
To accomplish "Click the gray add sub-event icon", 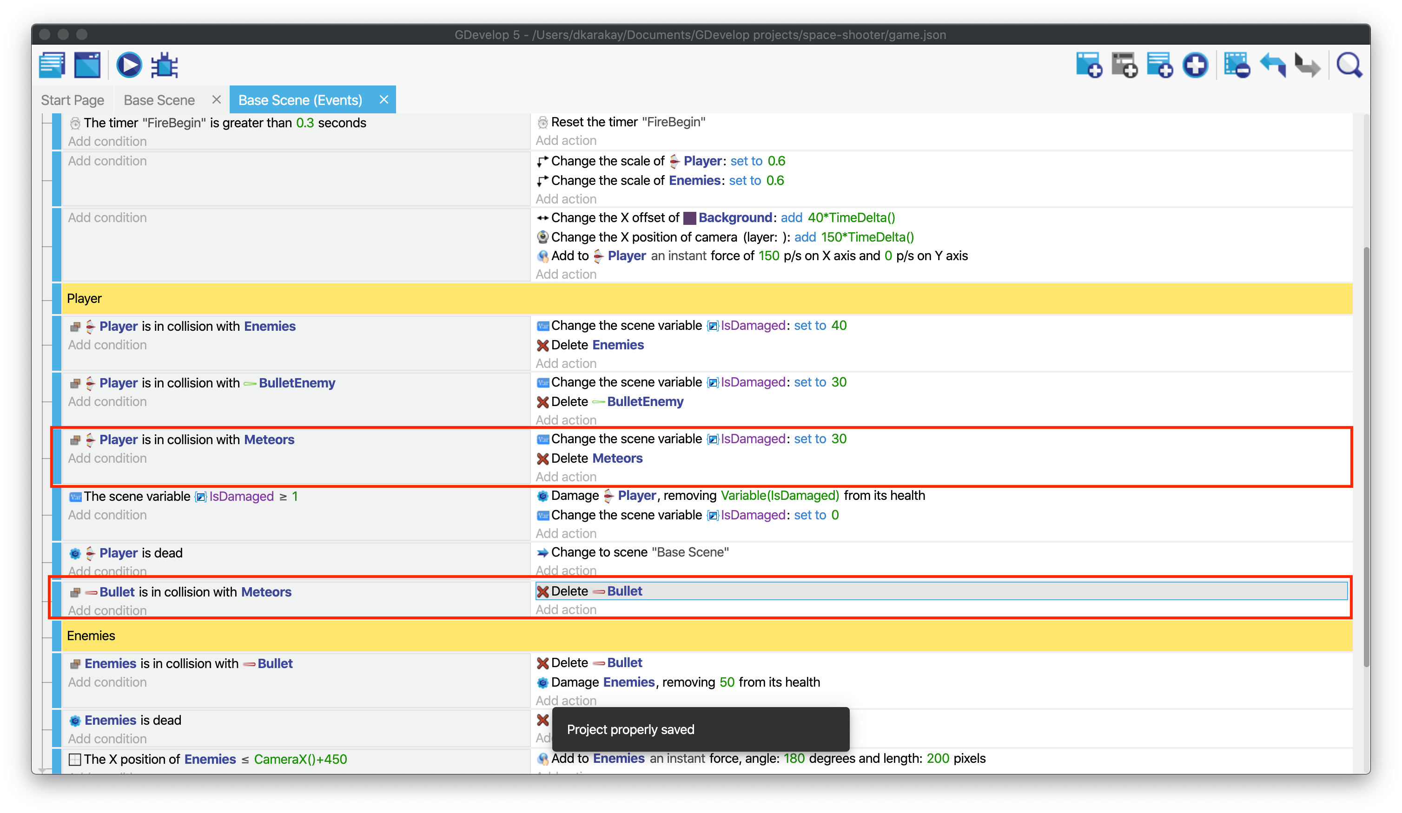I will pyautogui.click(x=1124, y=66).
